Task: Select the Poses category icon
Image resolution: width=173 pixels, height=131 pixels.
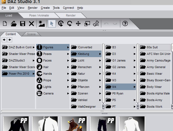Action: pyautogui.click(x=39, y=54)
